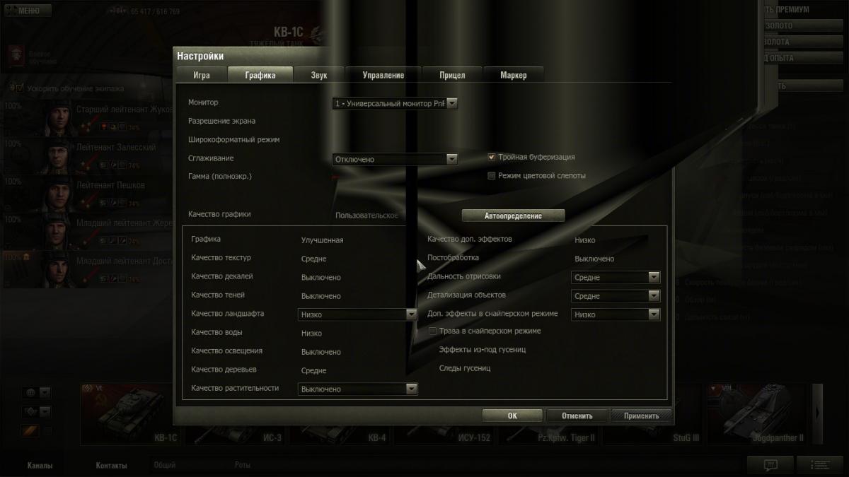849x477 pixels.
Task: Expand the dropdown next to globe icon
Action: pos(45,392)
